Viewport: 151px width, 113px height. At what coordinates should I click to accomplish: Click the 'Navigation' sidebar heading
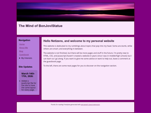(24, 40)
